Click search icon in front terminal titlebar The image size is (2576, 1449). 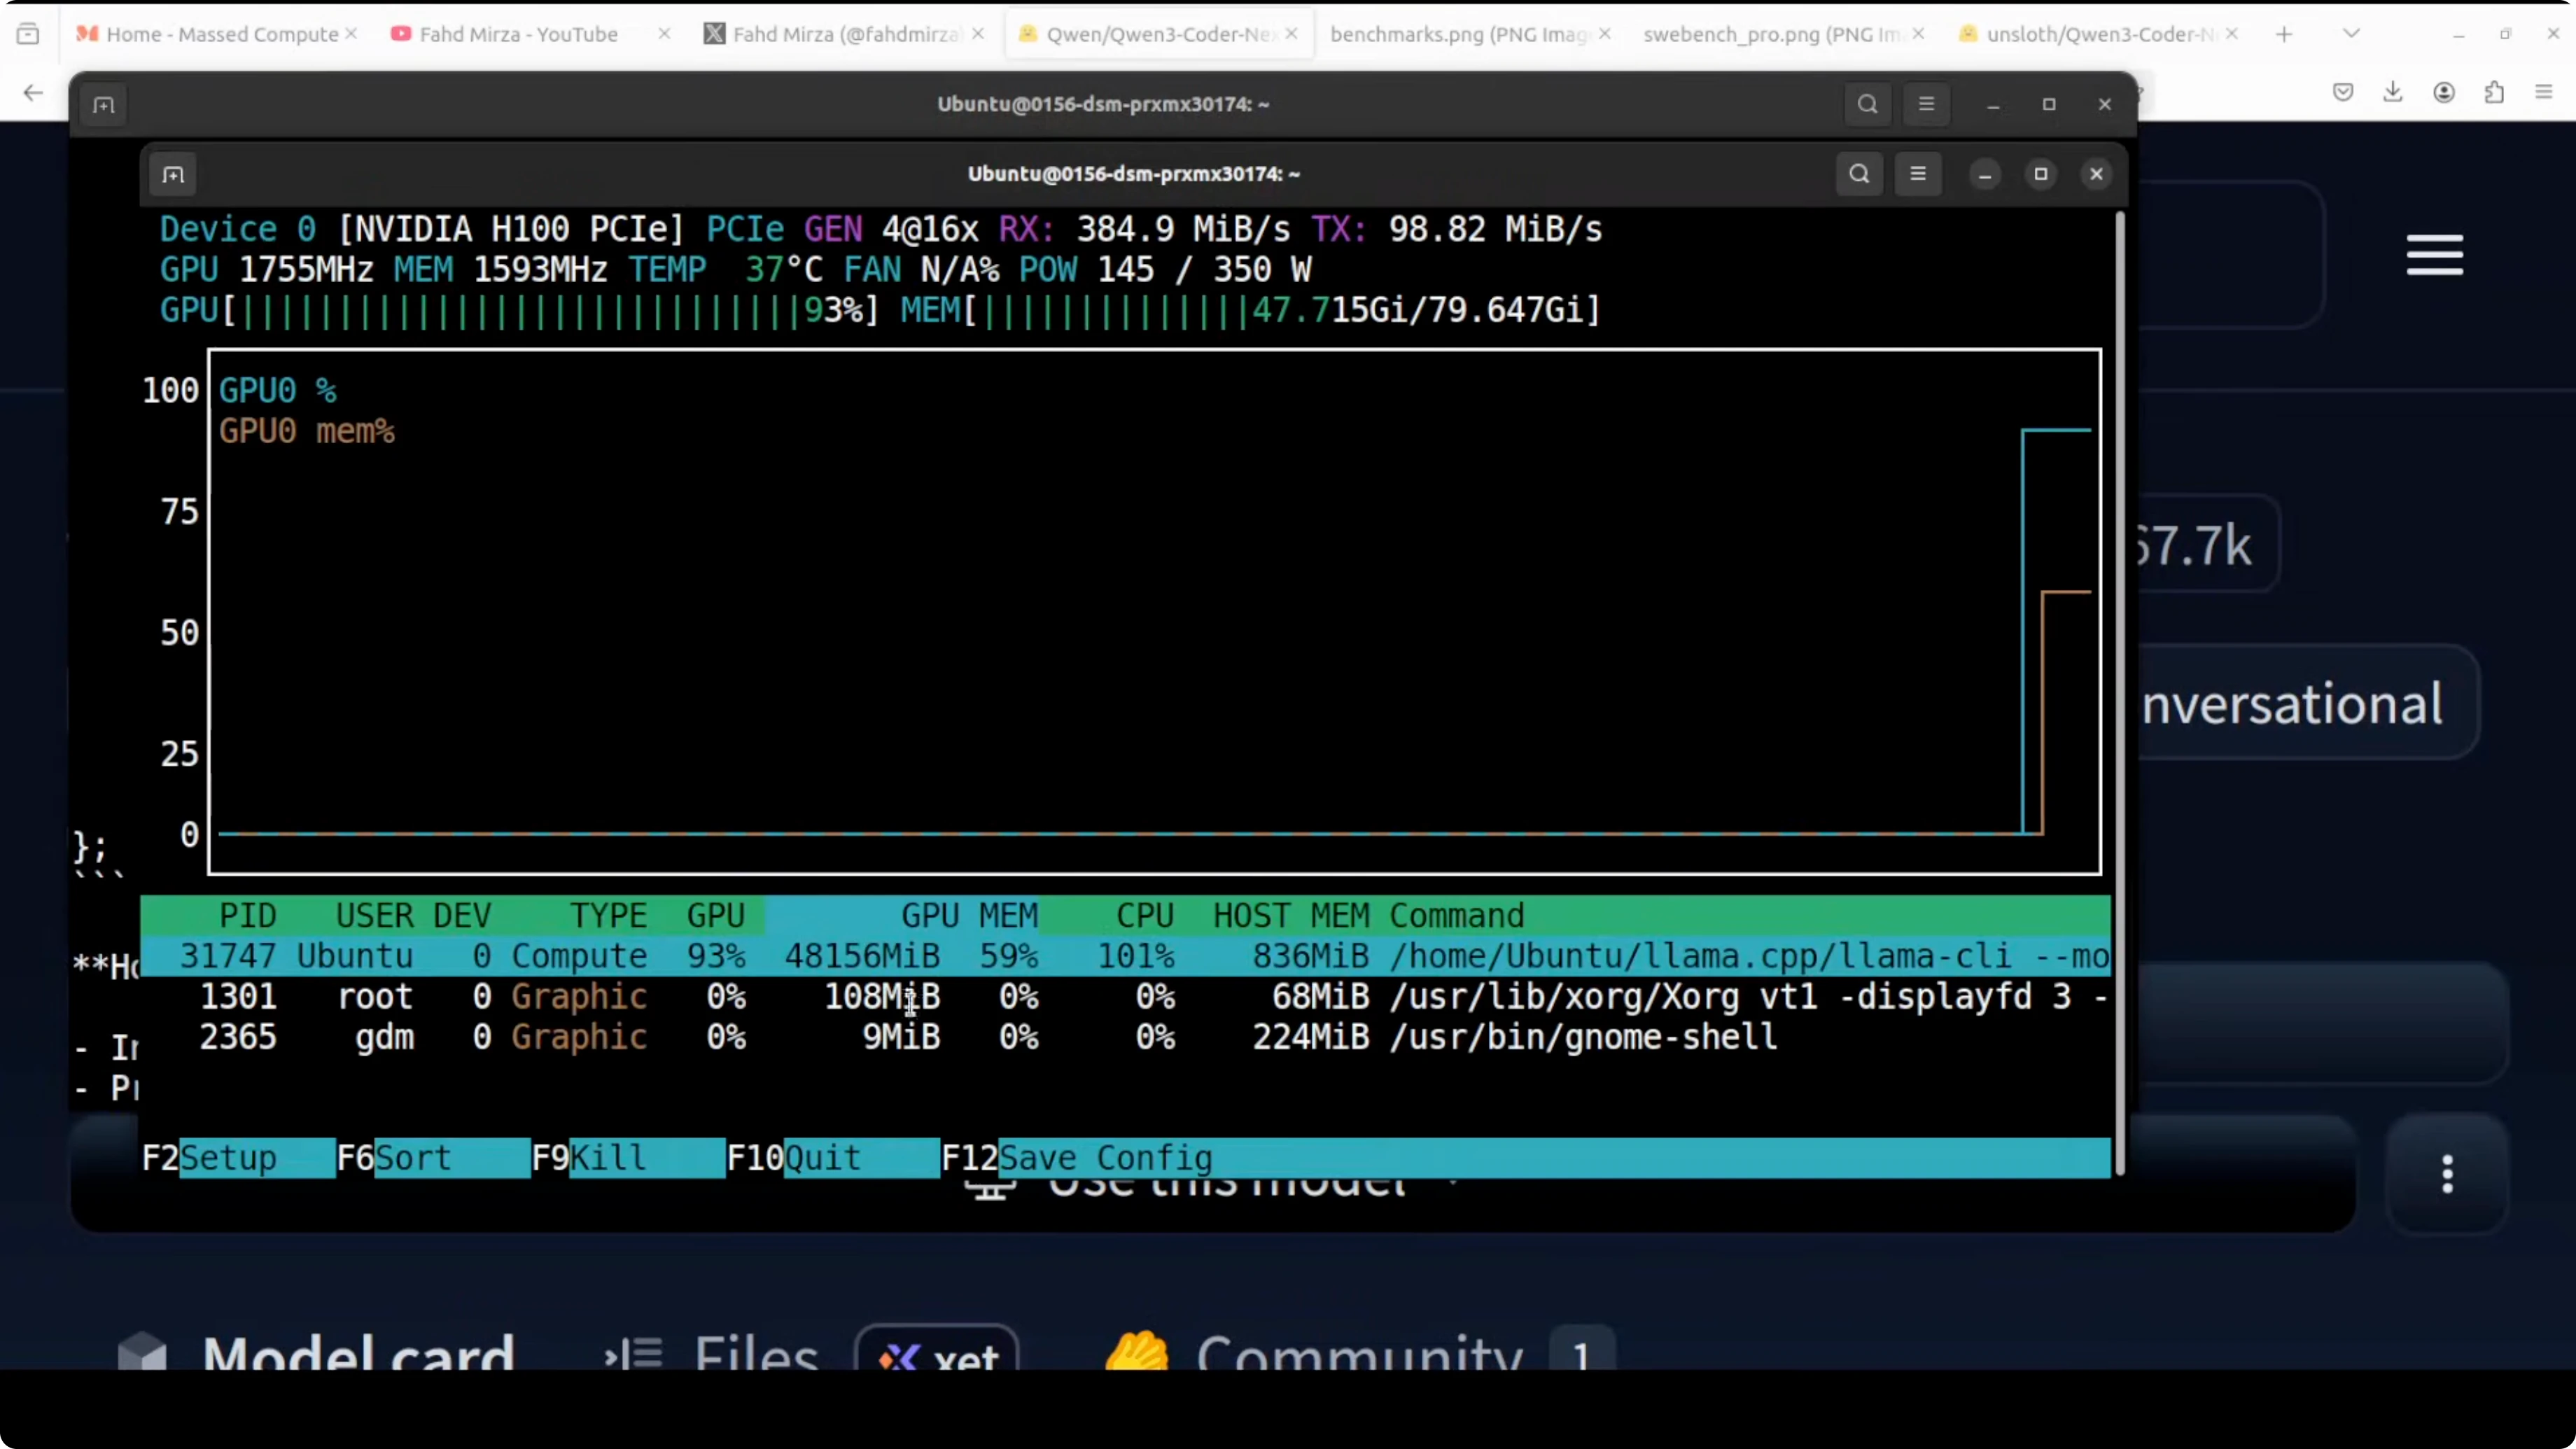click(x=1859, y=174)
